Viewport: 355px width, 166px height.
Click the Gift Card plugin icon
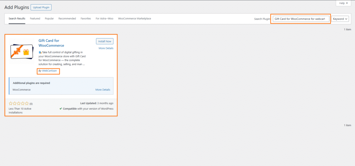[21, 52]
